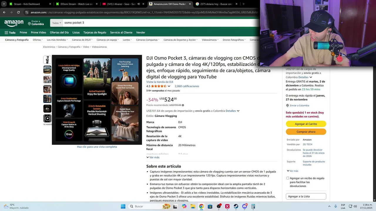Click the browser back arrow
Viewport: 376px width, 211px height.
click(x=4, y=12)
